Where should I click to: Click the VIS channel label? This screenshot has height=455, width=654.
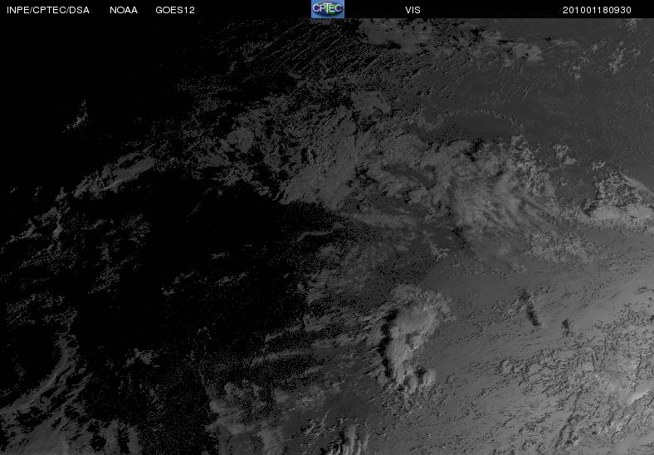click(412, 10)
